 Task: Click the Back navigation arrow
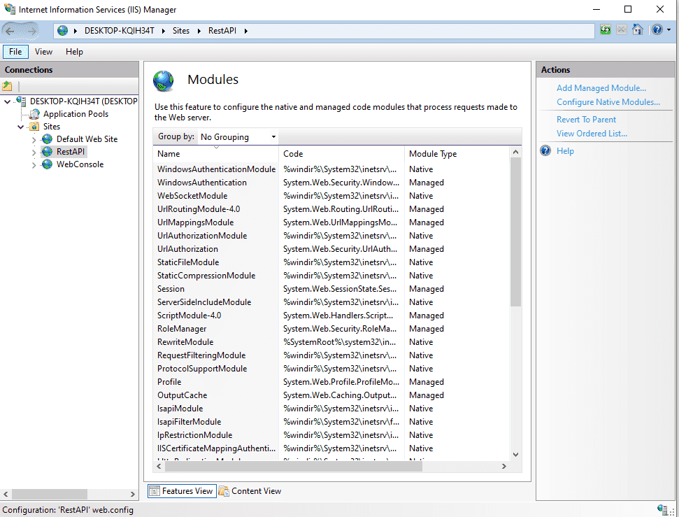pos(10,31)
